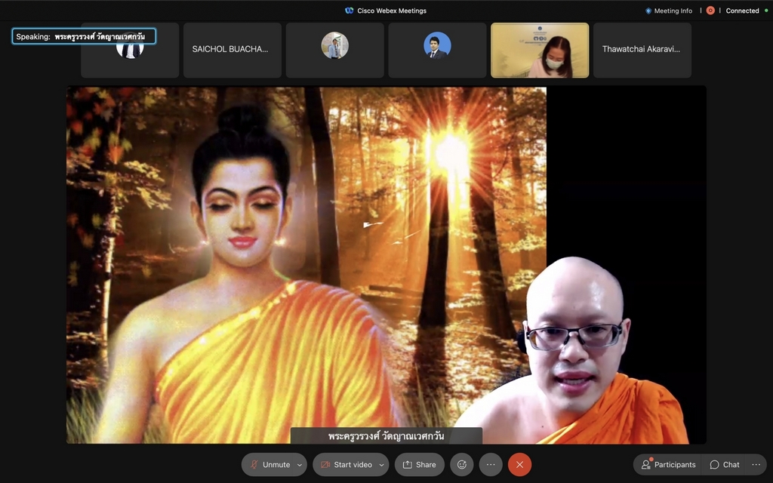Open audio options arrow next to Unmute
The height and width of the screenshot is (483, 773).
click(300, 465)
